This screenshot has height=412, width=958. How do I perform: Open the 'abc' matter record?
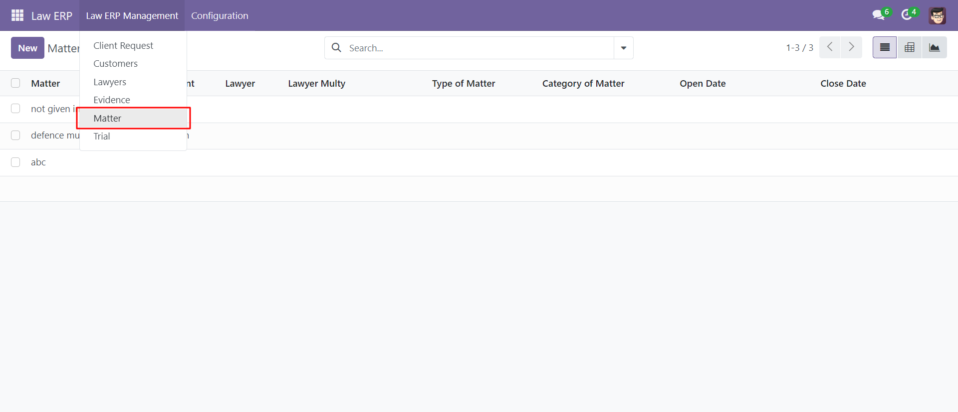point(38,162)
